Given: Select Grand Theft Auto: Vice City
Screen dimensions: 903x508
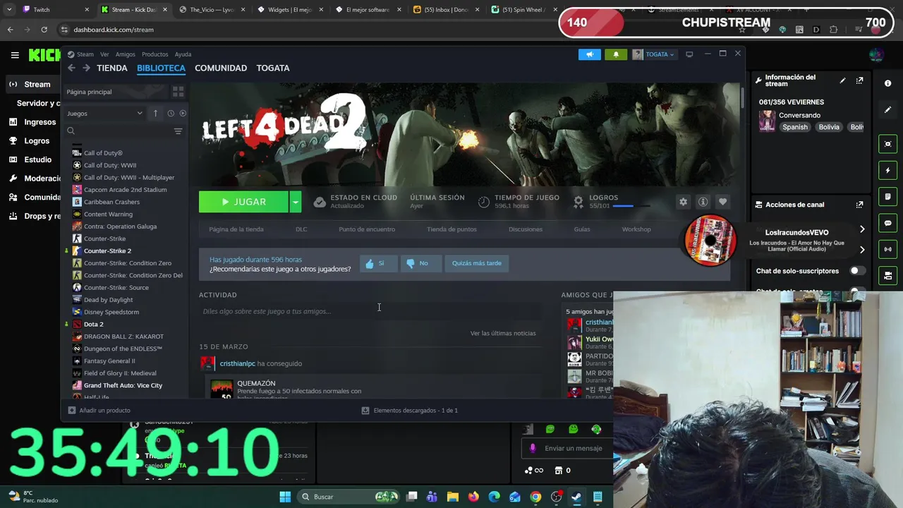Looking at the screenshot, I should tap(123, 385).
